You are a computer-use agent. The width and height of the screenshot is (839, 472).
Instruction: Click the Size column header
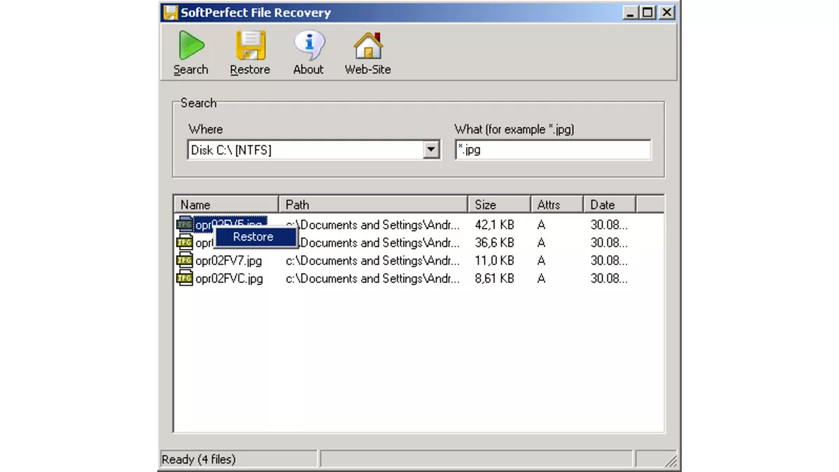(x=499, y=205)
